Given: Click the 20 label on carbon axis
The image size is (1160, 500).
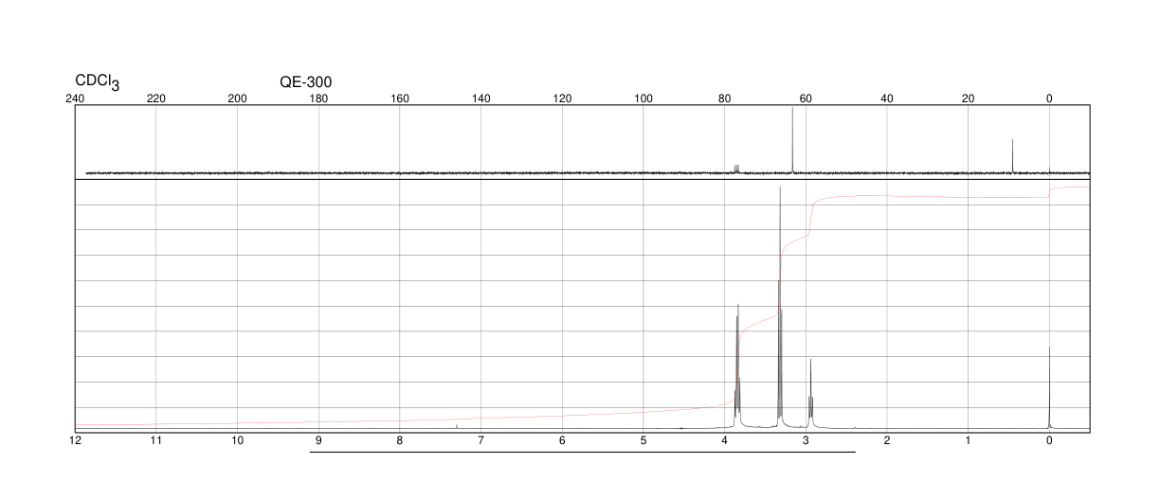Looking at the screenshot, I should (x=968, y=98).
